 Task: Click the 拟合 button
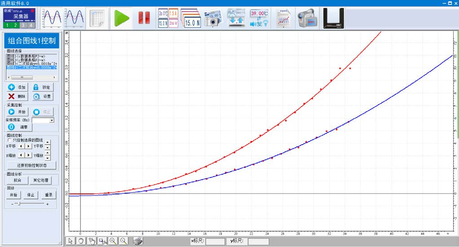pos(17,180)
